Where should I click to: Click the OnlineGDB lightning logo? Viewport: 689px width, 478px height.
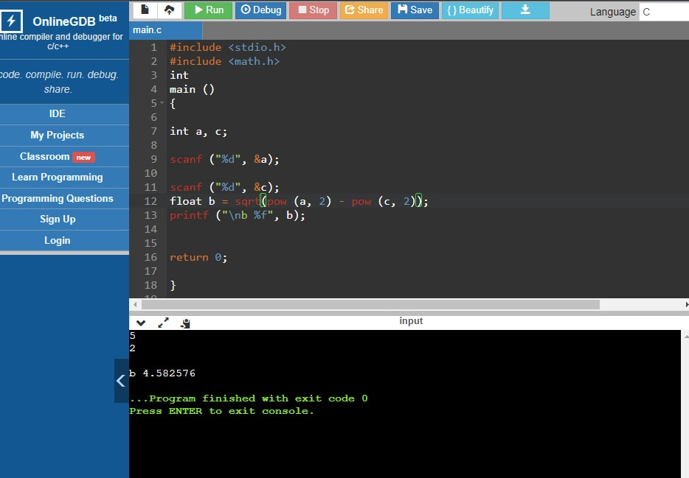tap(11, 21)
